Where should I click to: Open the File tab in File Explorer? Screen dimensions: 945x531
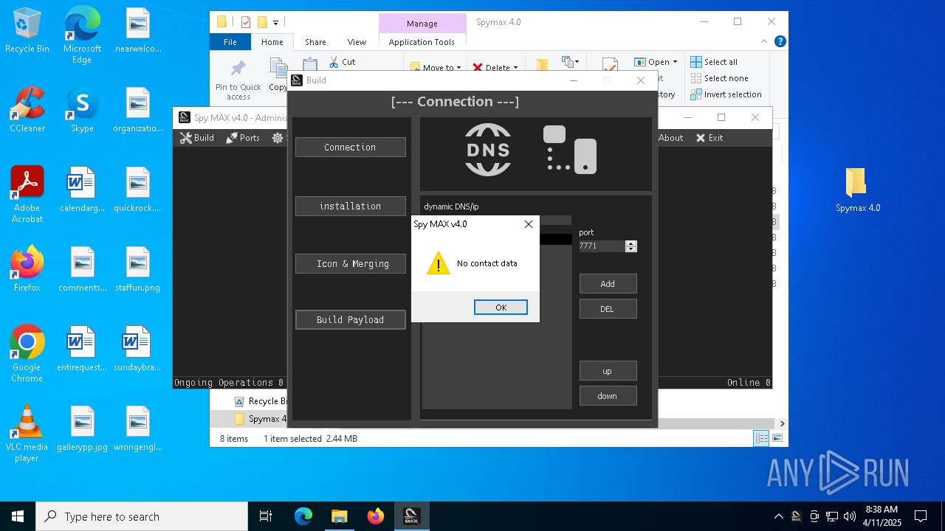230,42
